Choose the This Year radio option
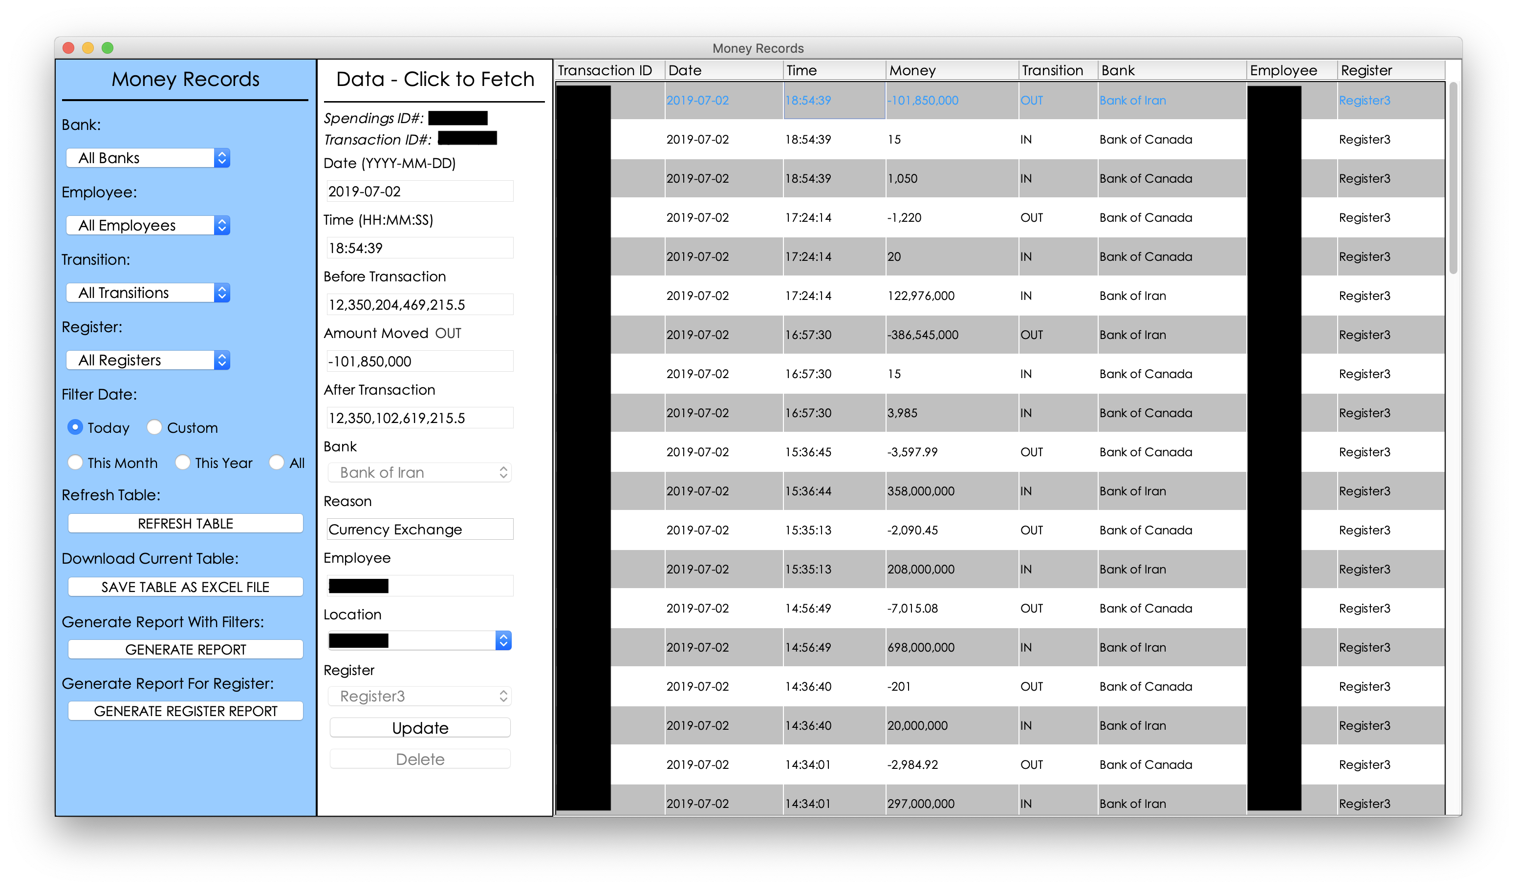Viewport: 1517px width, 889px height. (182, 463)
